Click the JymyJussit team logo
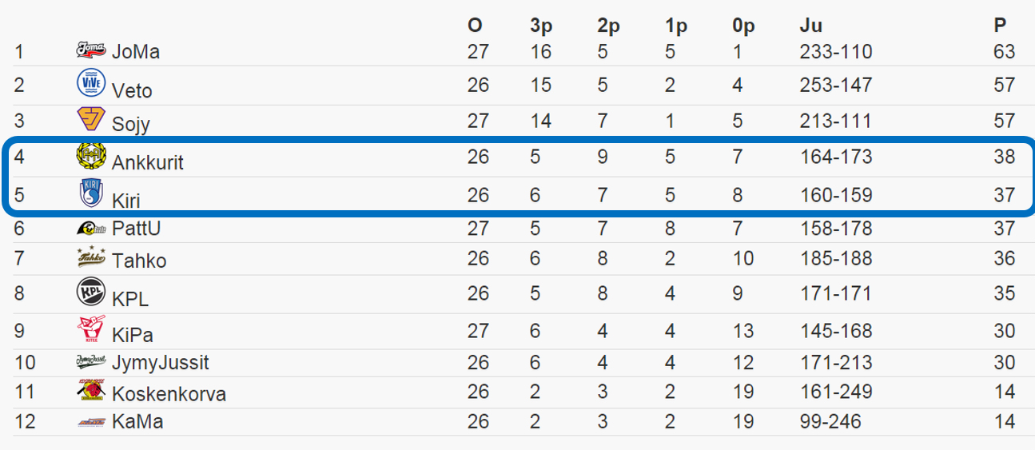1035x450 pixels. click(x=91, y=362)
